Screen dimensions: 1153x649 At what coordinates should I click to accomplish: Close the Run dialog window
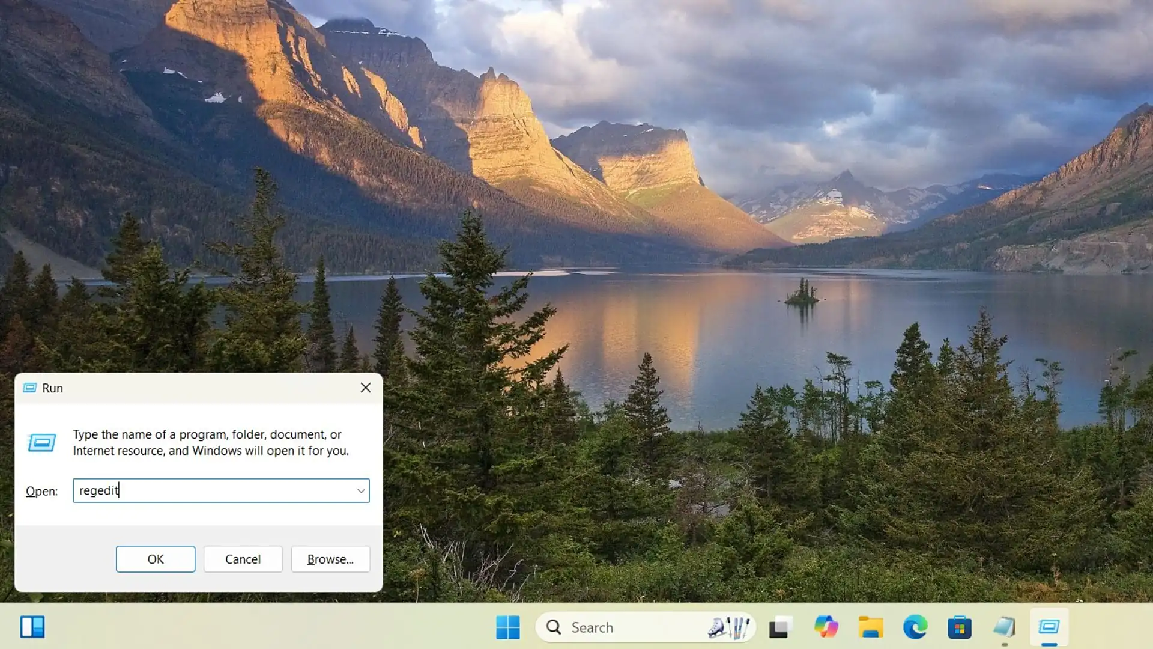tap(365, 388)
